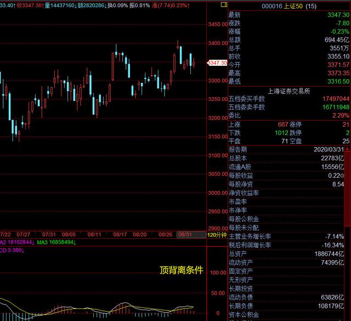
Task: Click the 最高 value 3373.35
Action: pos(338,73)
